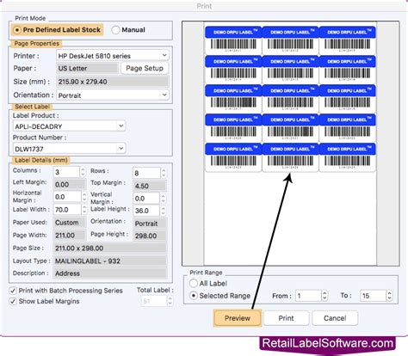Click the Page Size value 211.00 x 298.00
The height and width of the screenshot is (356, 408).
click(110, 249)
